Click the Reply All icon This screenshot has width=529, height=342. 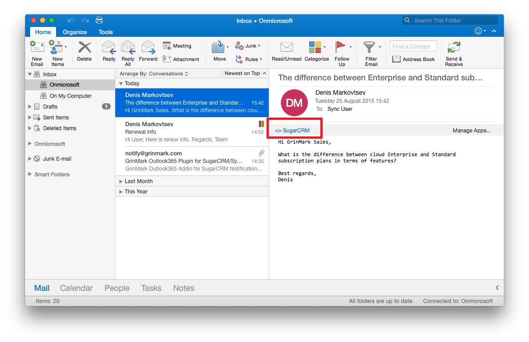[x=128, y=47]
